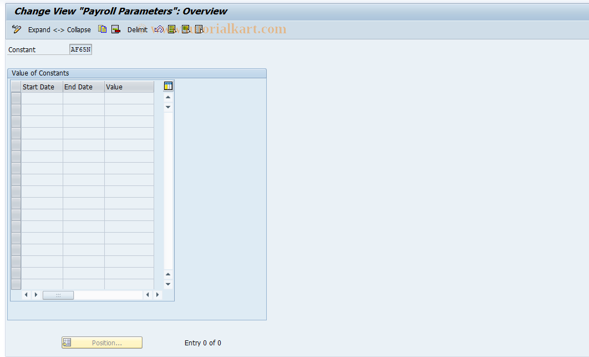589x357 pixels.
Task: Click the Select Block icon
Action: (186, 29)
